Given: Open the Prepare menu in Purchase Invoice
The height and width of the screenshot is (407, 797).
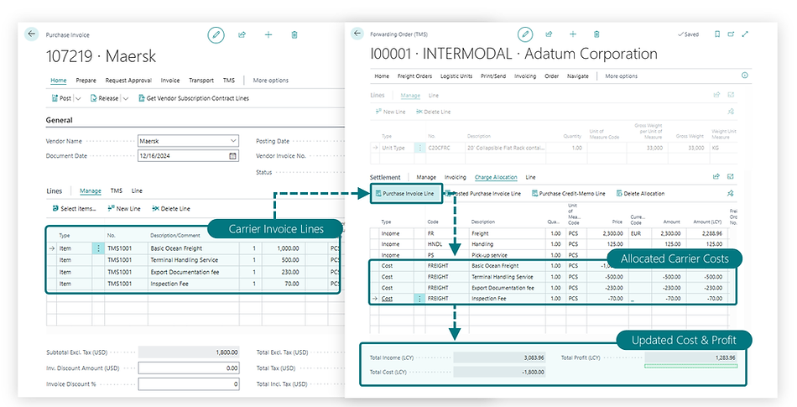Looking at the screenshot, I should pyautogui.click(x=86, y=81).
